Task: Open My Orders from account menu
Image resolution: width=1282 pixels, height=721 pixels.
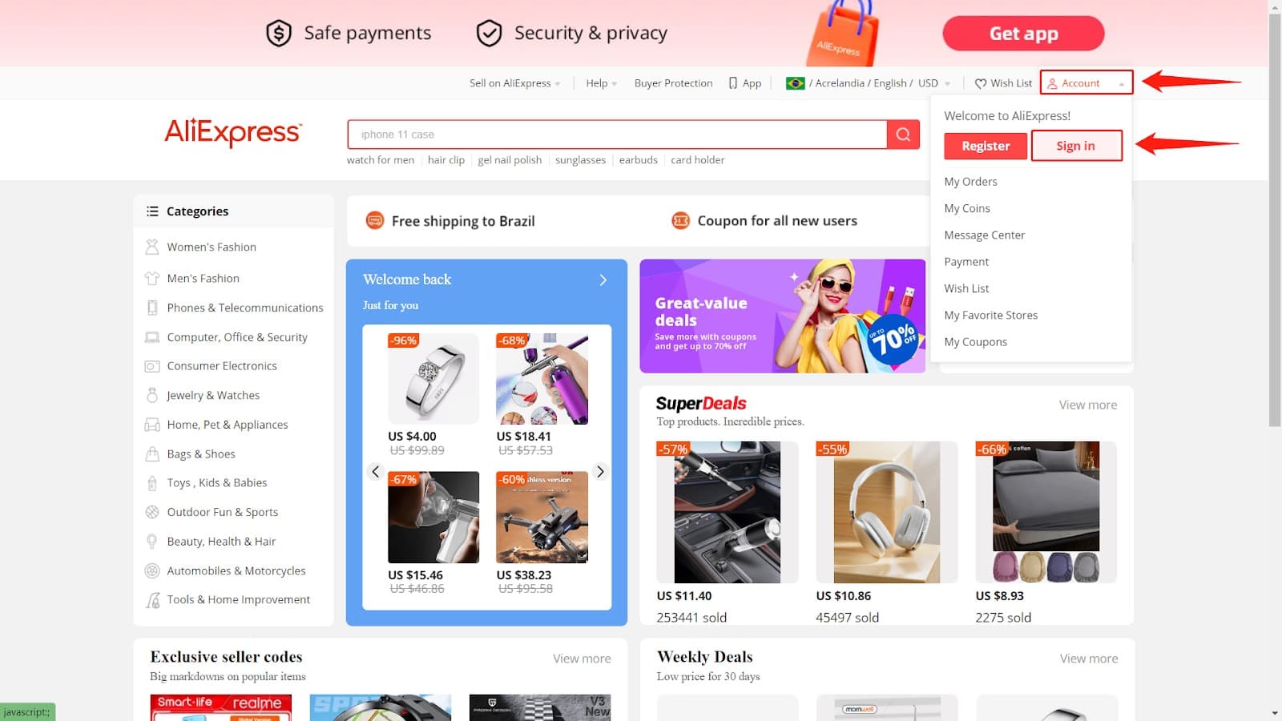Action: [x=970, y=182]
